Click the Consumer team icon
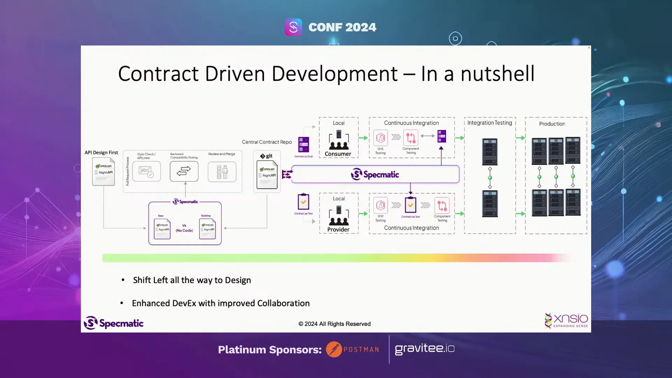Screen dimensions: 672x378 click(x=338, y=140)
